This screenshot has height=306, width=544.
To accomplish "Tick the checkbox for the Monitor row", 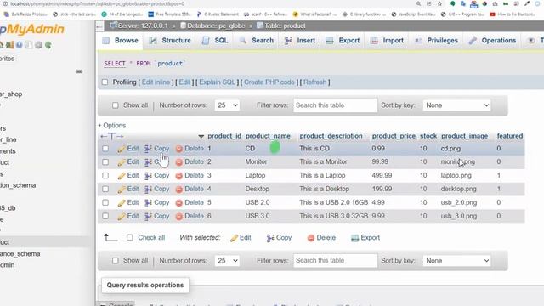I will (x=105, y=162).
